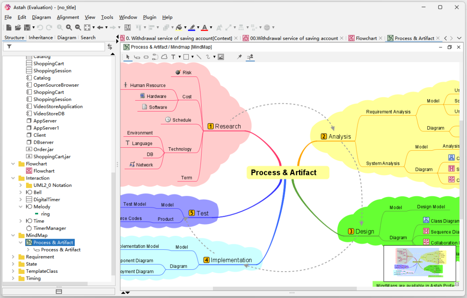Viewport: 467px width, 298px height.
Task: Collapse the Interaction folder node
Action: (x=13, y=178)
